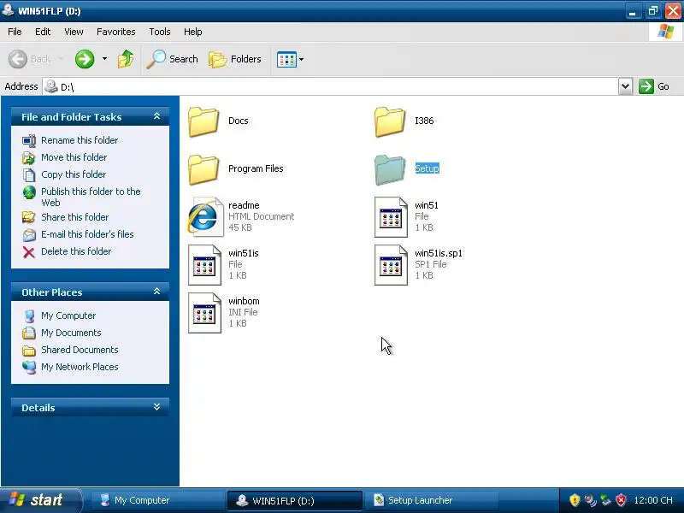Select the Program Files folder icon
This screenshot has height=513, width=684.
203,169
